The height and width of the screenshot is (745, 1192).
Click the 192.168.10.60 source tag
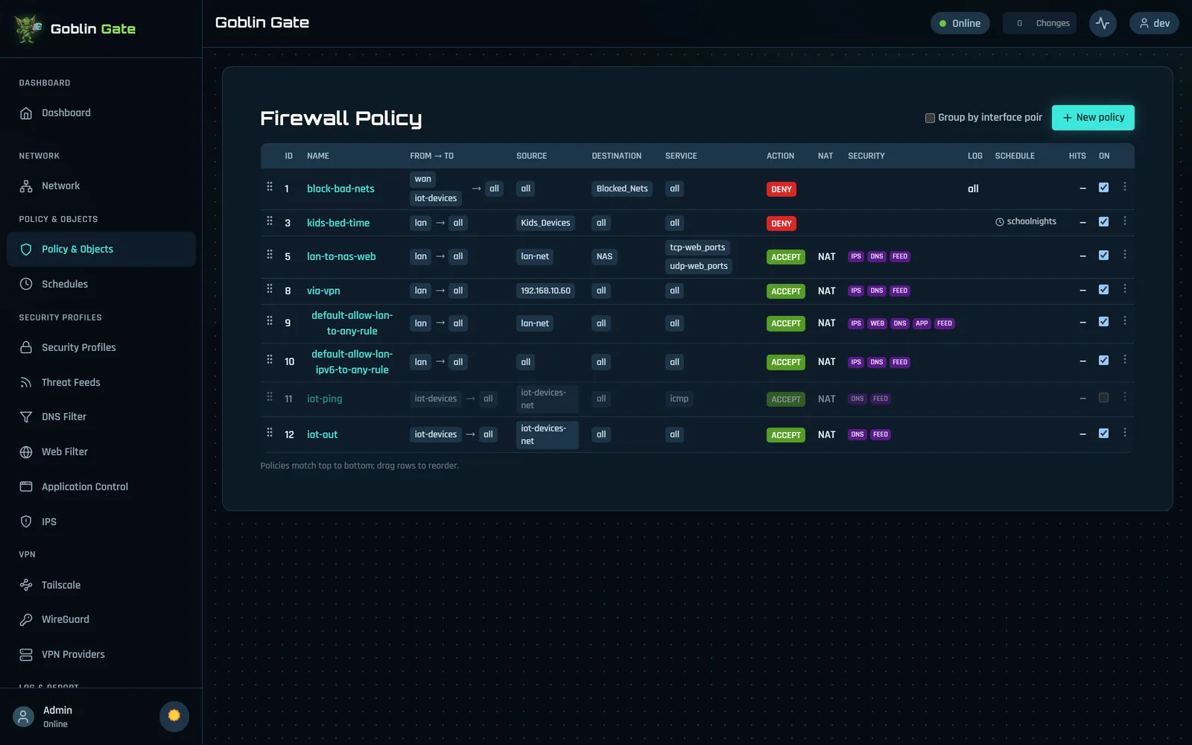point(545,291)
